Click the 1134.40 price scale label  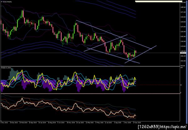coord(183,46)
